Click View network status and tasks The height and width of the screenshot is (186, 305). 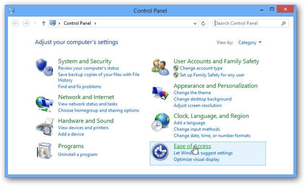tap(88, 104)
